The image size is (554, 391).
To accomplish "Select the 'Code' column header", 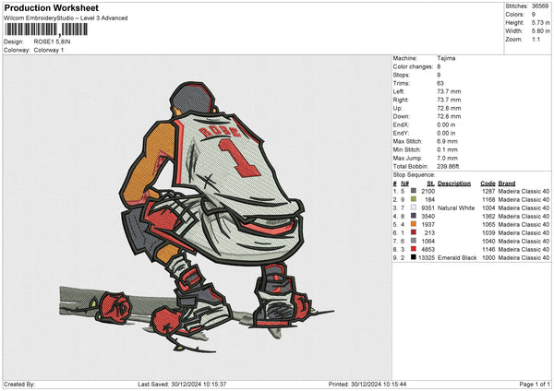I will (488, 184).
